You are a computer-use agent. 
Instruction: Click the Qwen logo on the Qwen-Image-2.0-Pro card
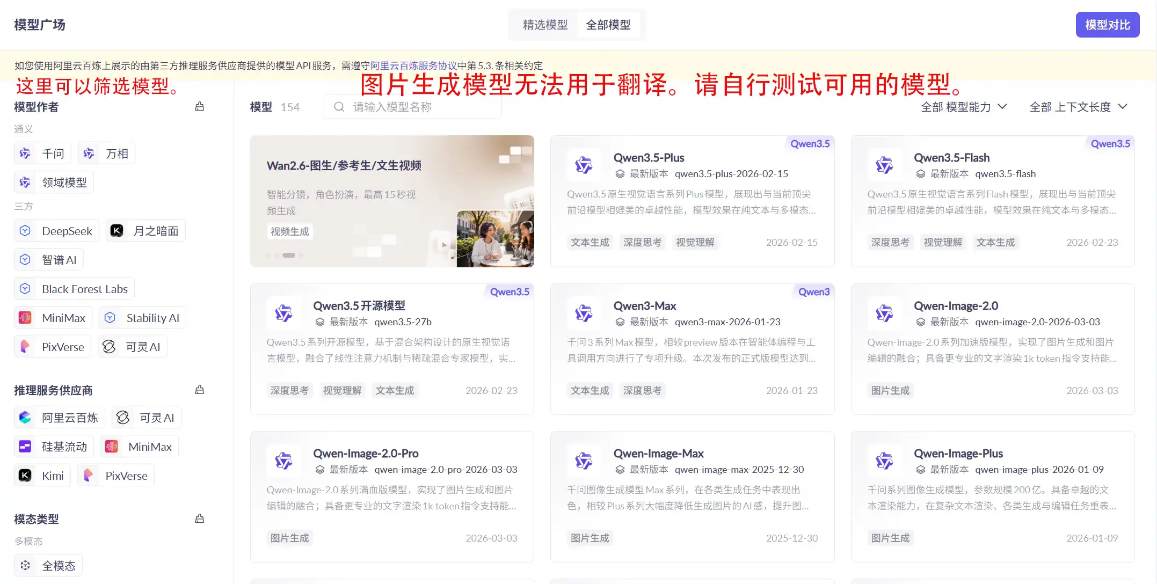click(x=283, y=461)
